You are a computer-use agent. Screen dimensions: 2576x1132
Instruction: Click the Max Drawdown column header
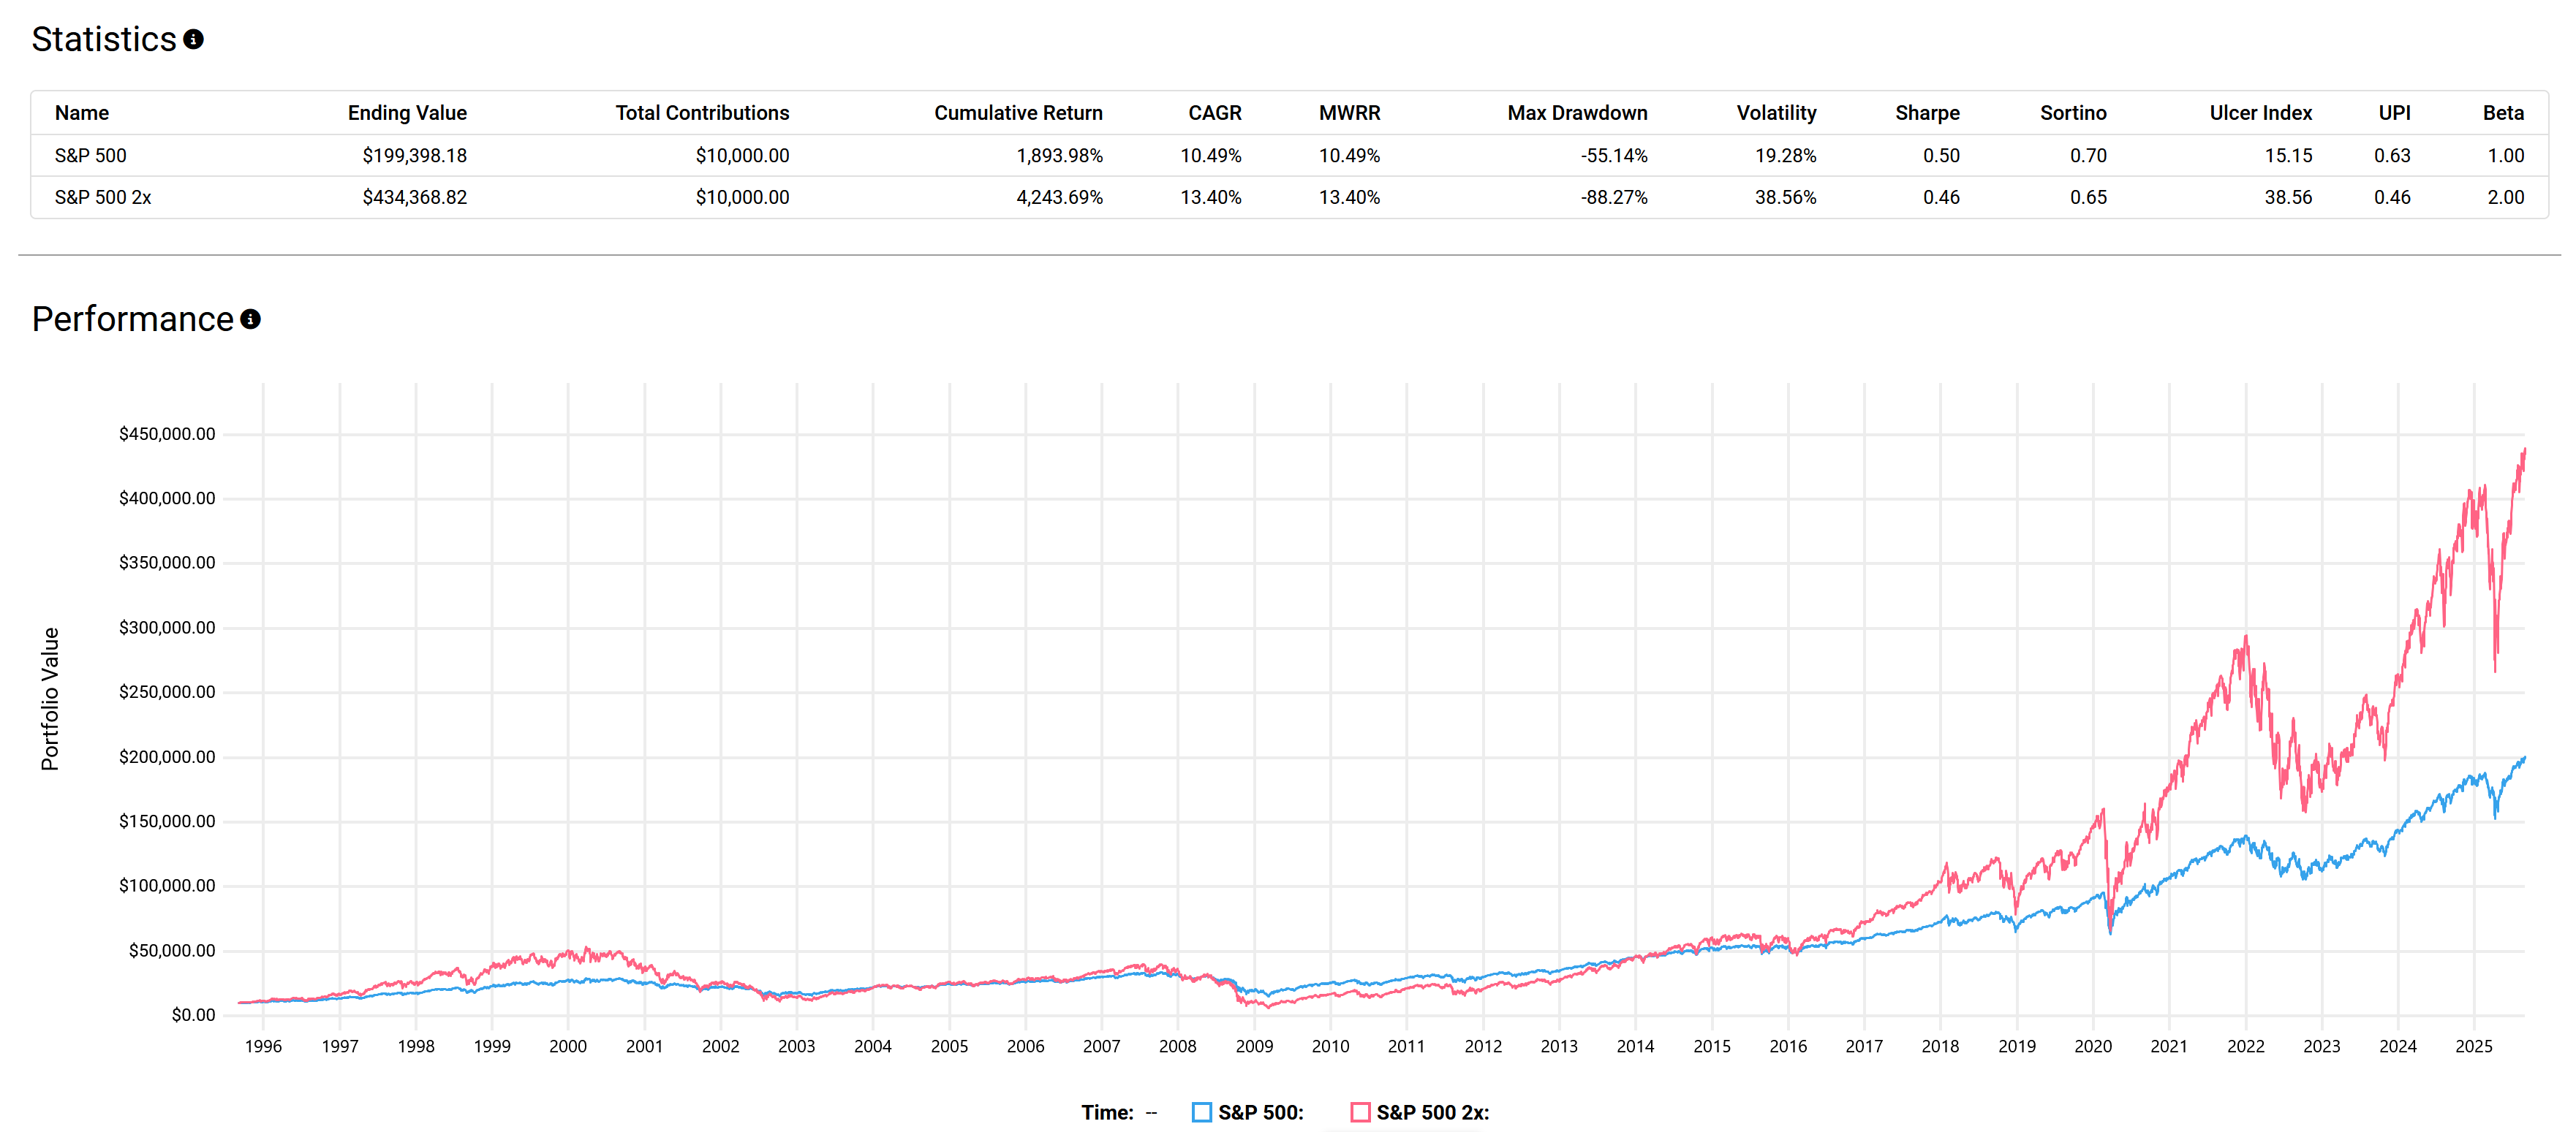pos(1577,113)
